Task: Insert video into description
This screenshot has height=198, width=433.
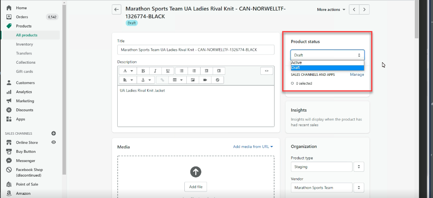Action: pyautogui.click(x=205, y=80)
